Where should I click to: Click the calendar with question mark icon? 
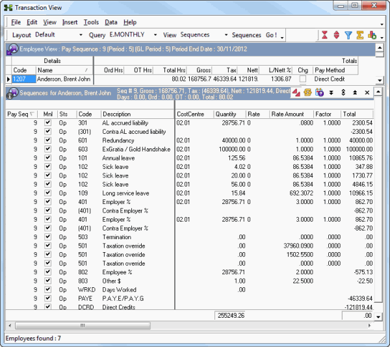[319, 93]
